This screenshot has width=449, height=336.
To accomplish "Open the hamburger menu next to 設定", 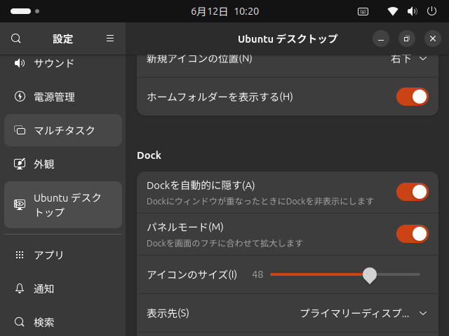I will 110,38.
